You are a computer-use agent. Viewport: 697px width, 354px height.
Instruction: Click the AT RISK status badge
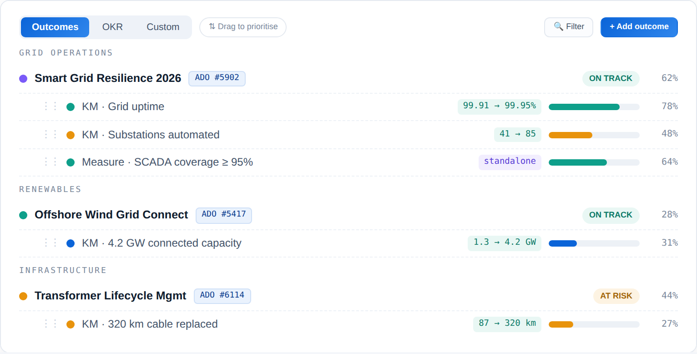pyautogui.click(x=616, y=296)
